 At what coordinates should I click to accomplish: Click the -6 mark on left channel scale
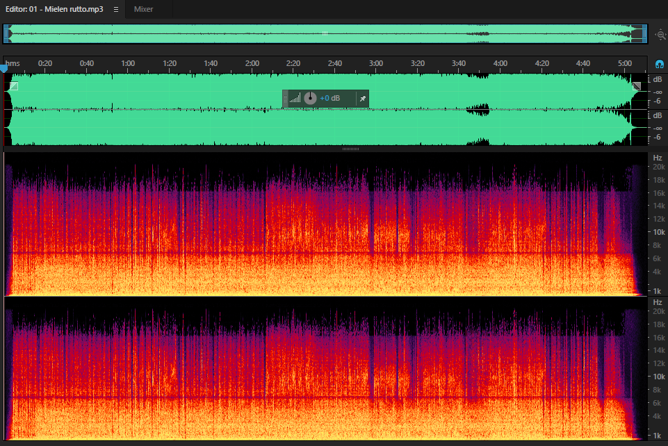coord(657,101)
